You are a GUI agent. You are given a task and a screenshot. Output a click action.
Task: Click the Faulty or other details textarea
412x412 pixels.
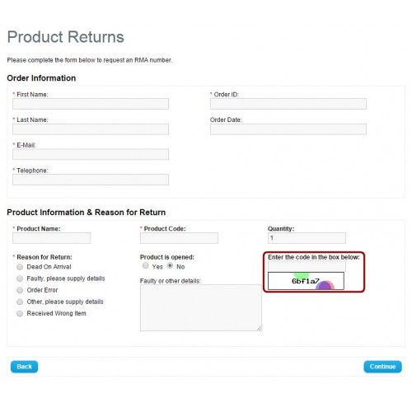tap(201, 307)
